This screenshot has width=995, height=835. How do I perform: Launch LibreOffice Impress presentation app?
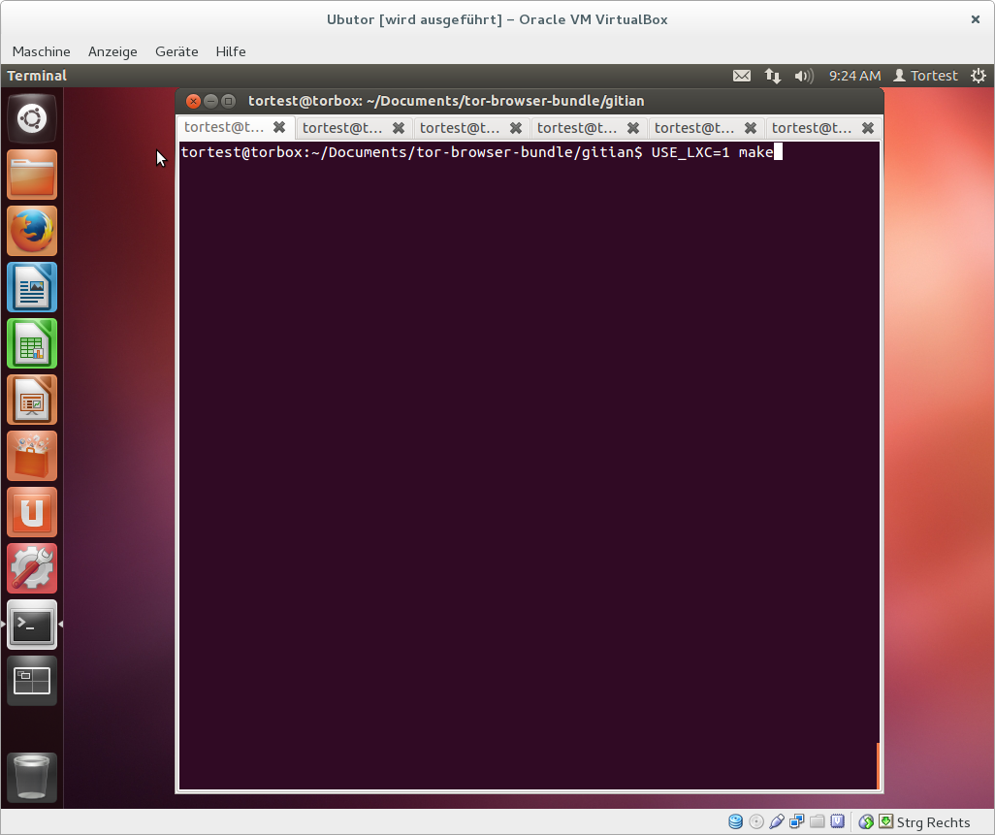[32, 400]
